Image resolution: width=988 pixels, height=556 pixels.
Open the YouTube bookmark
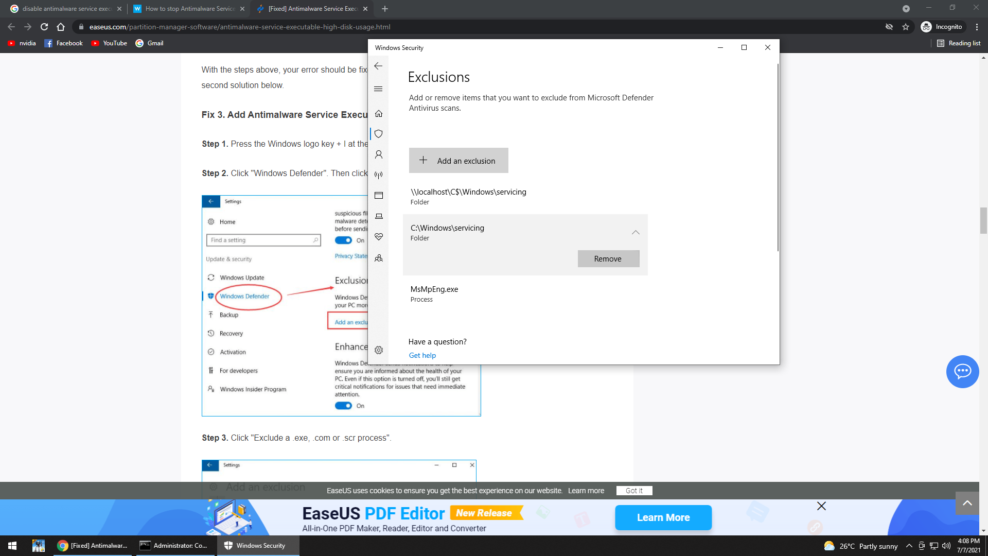click(109, 43)
